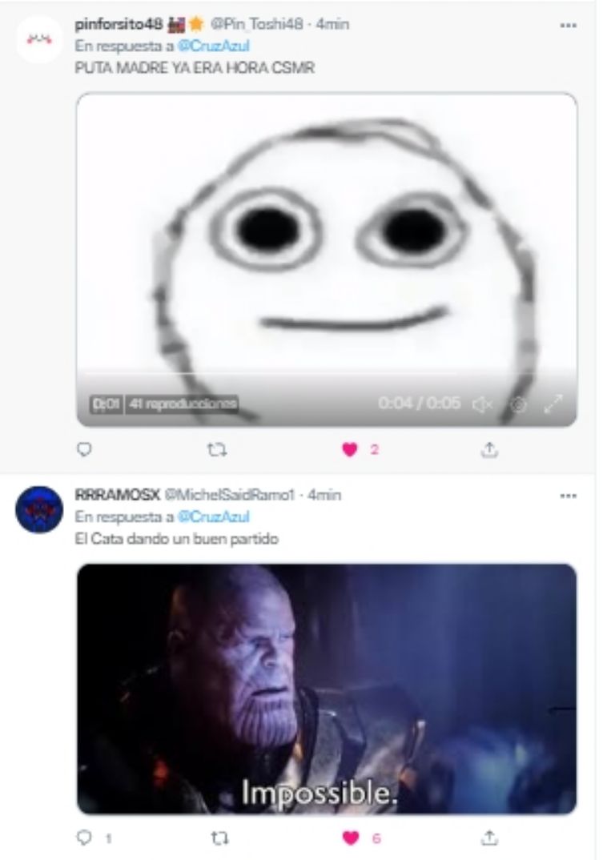Screen dimensions: 615x860
Task: Open reply thread on RRRAMOSX's tweet
Action: coord(84,838)
